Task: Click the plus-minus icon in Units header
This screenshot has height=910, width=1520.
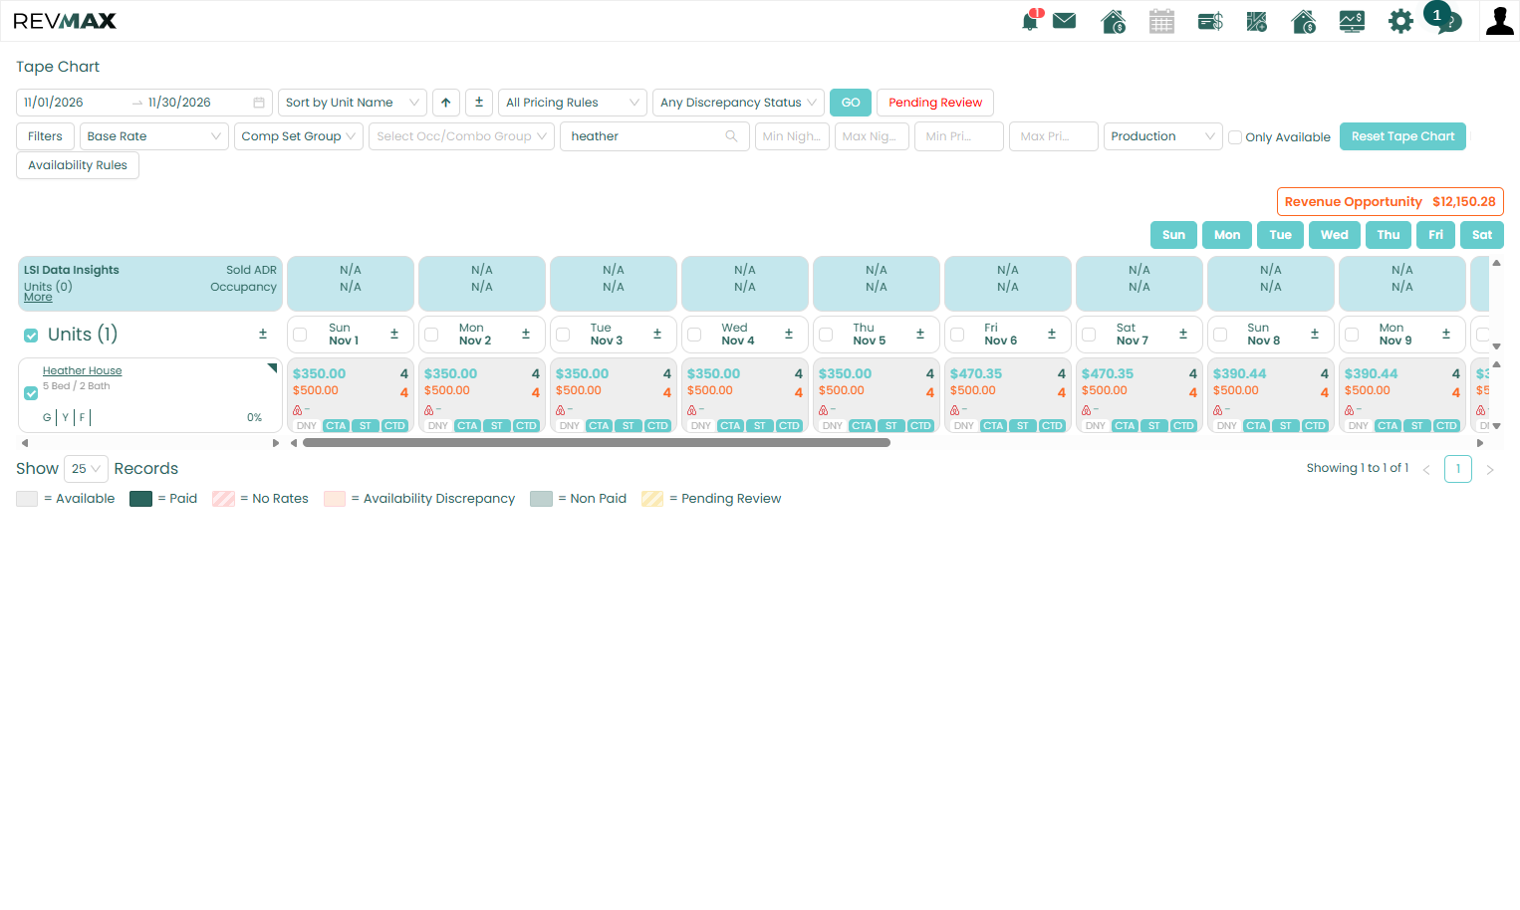Action: point(263,335)
